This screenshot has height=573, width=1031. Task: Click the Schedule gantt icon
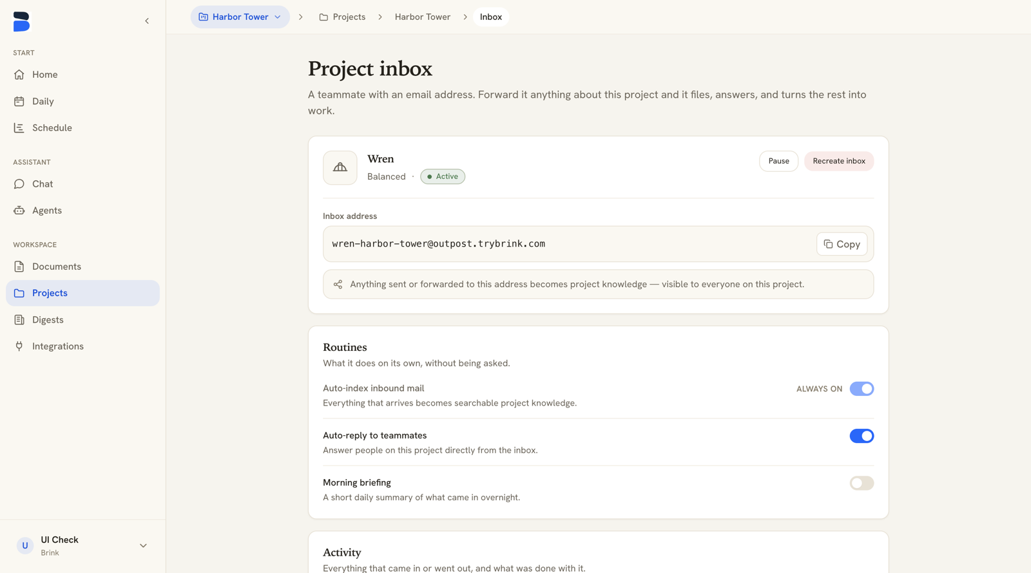coord(19,127)
